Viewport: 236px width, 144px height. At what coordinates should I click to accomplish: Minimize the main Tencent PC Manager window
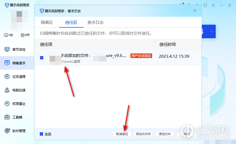pyautogui.click(x=221, y=5)
